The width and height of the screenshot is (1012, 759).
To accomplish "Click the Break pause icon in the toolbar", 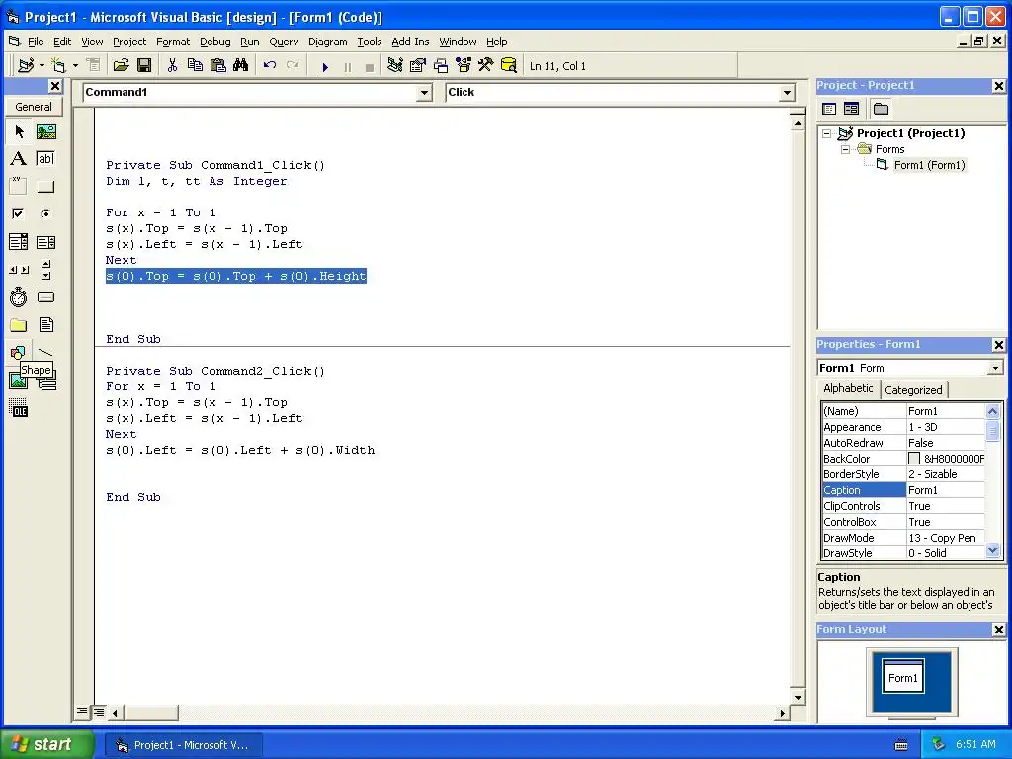I will [348, 66].
